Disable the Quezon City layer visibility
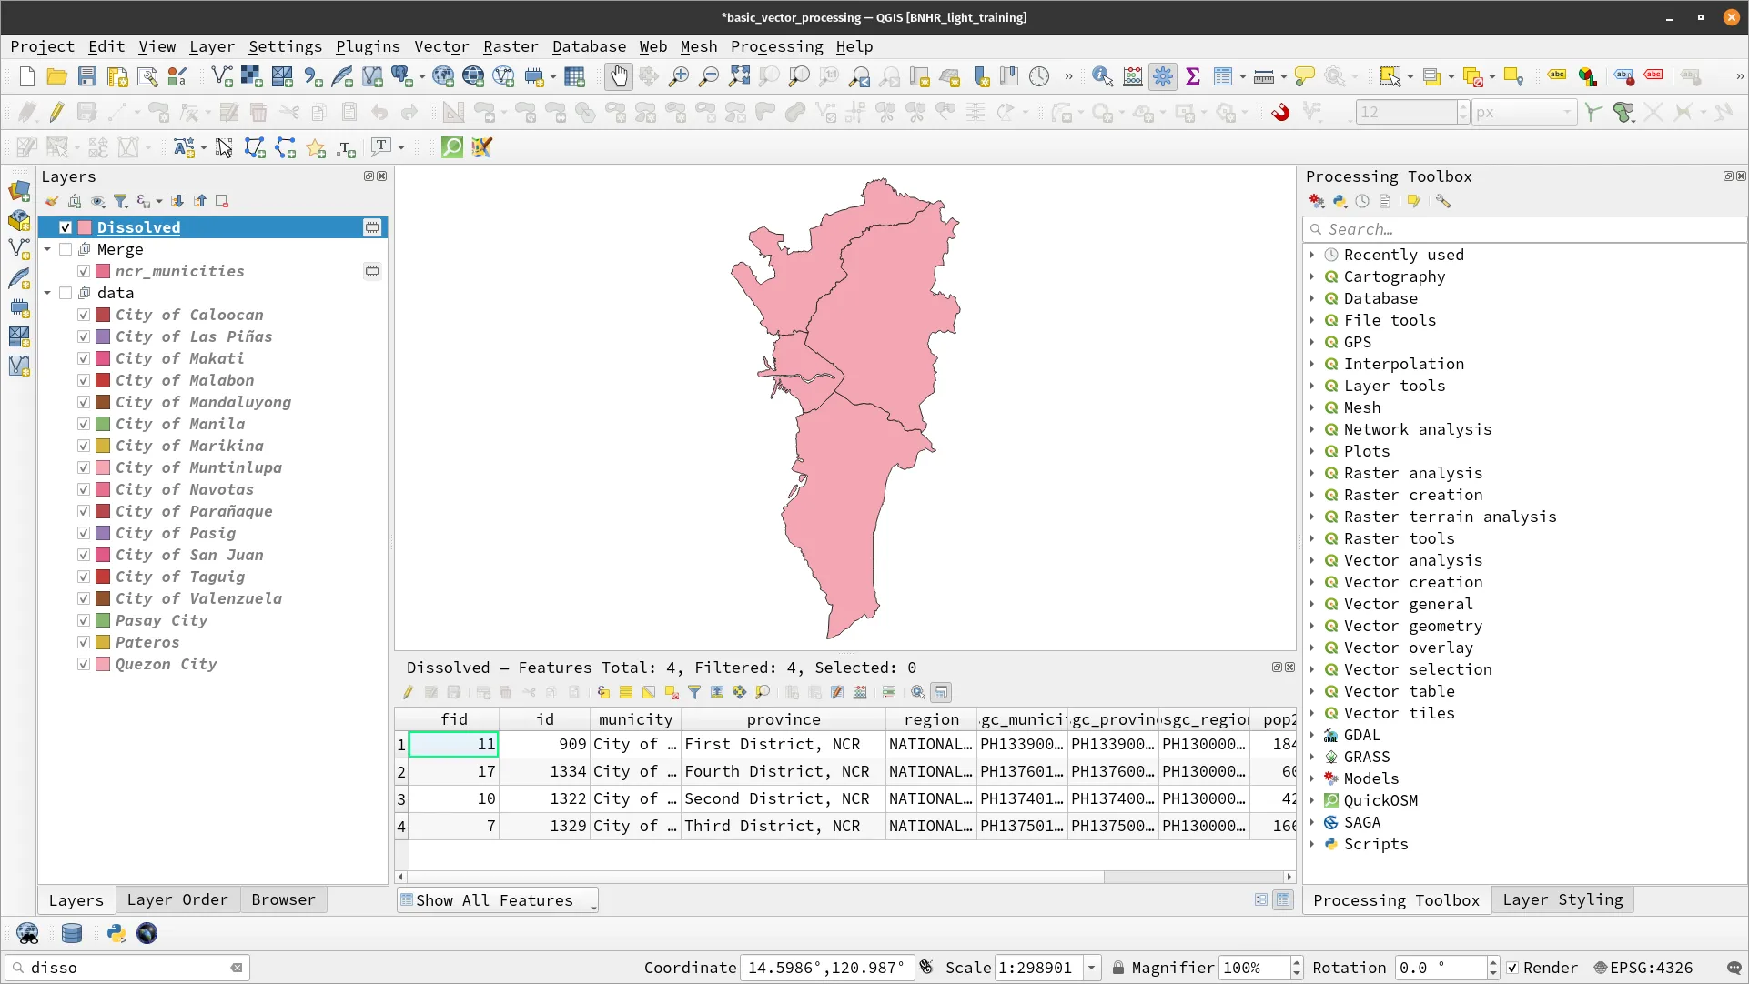 [83, 664]
